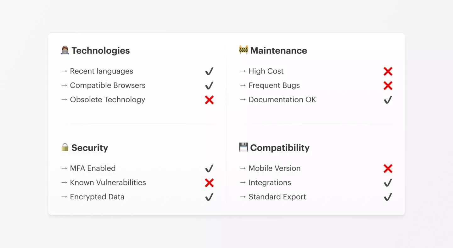The width and height of the screenshot is (453, 248).
Task: Click the Known Vulnerabilities item text
Action: tap(108, 182)
